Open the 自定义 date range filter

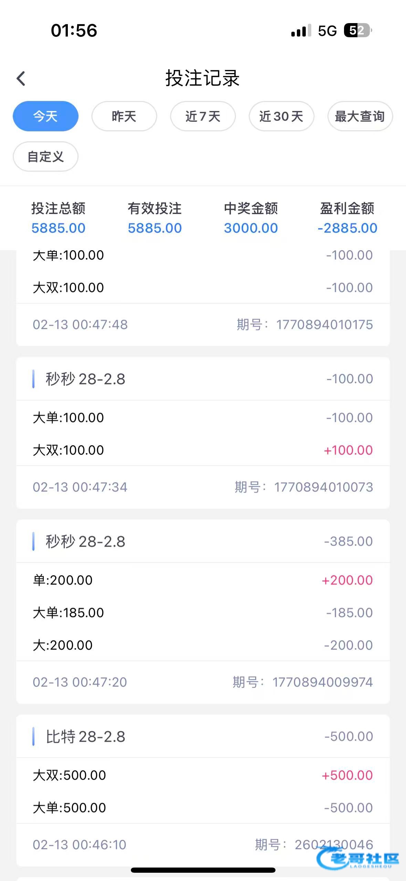click(x=45, y=156)
